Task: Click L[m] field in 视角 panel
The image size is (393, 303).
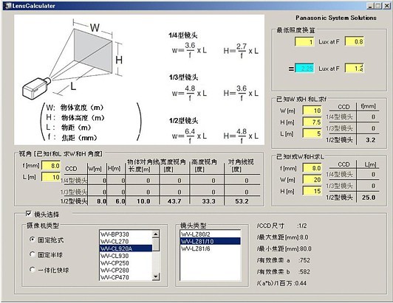Action: [51, 177]
